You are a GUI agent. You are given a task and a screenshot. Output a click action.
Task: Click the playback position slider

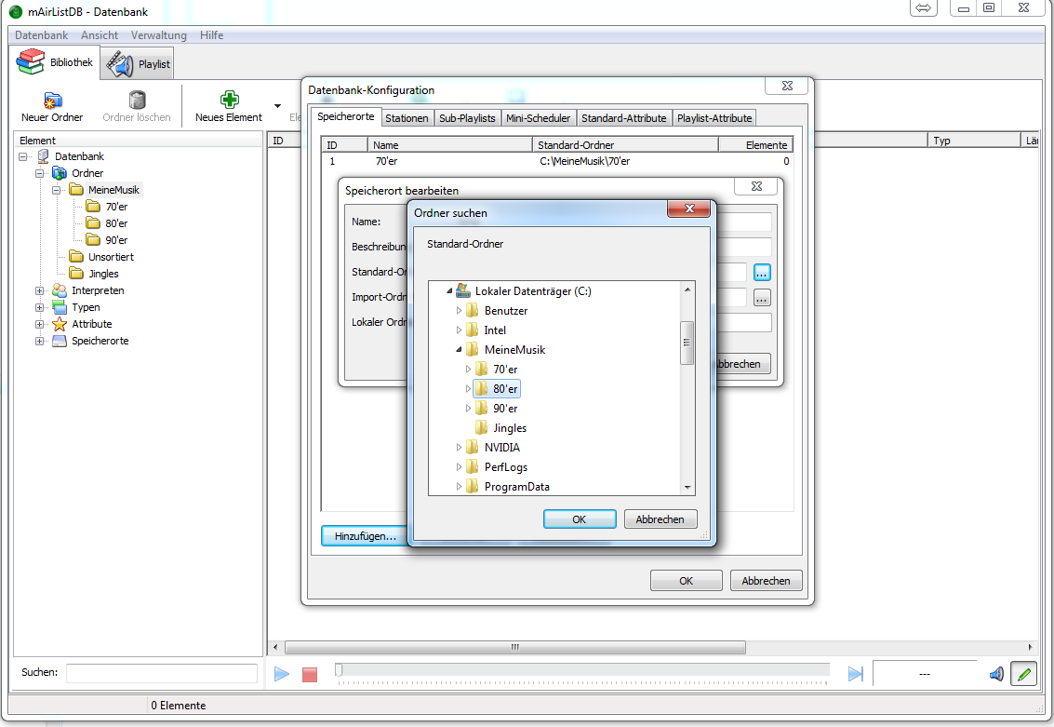(581, 670)
